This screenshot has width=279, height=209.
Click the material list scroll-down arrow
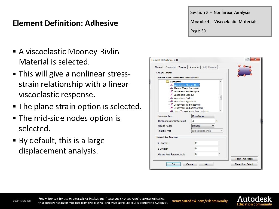[x=221, y=110]
